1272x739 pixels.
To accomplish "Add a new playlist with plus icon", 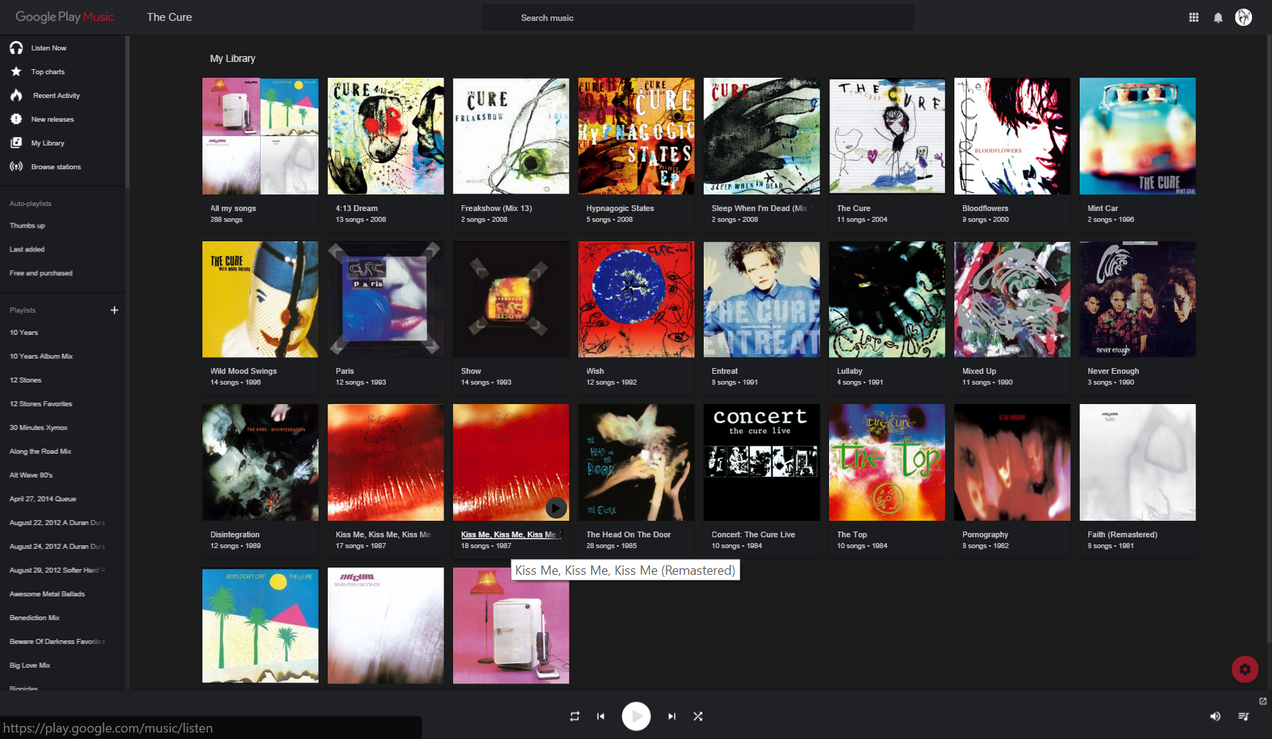I will pos(114,310).
